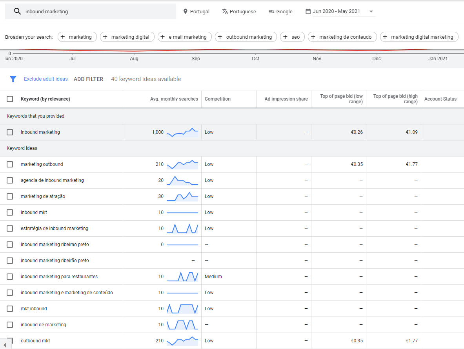Click the Google search network icon

[x=271, y=11]
